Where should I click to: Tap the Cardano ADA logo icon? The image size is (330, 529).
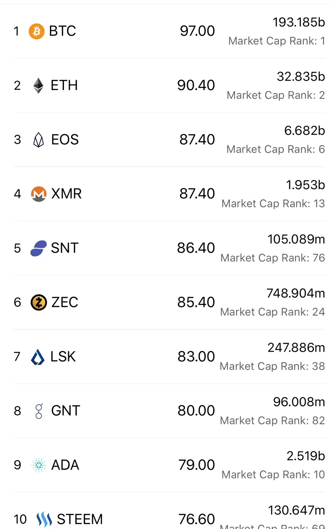click(x=39, y=465)
